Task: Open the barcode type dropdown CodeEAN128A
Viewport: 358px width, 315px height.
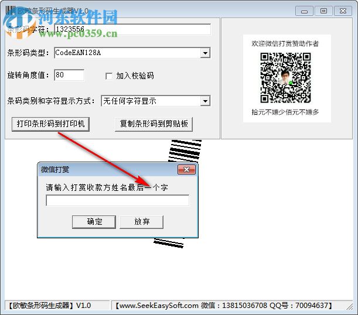Action: [x=205, y=53]
